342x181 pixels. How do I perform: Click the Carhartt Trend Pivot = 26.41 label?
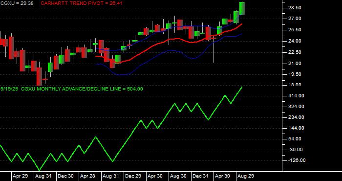[x=82, y=3]
